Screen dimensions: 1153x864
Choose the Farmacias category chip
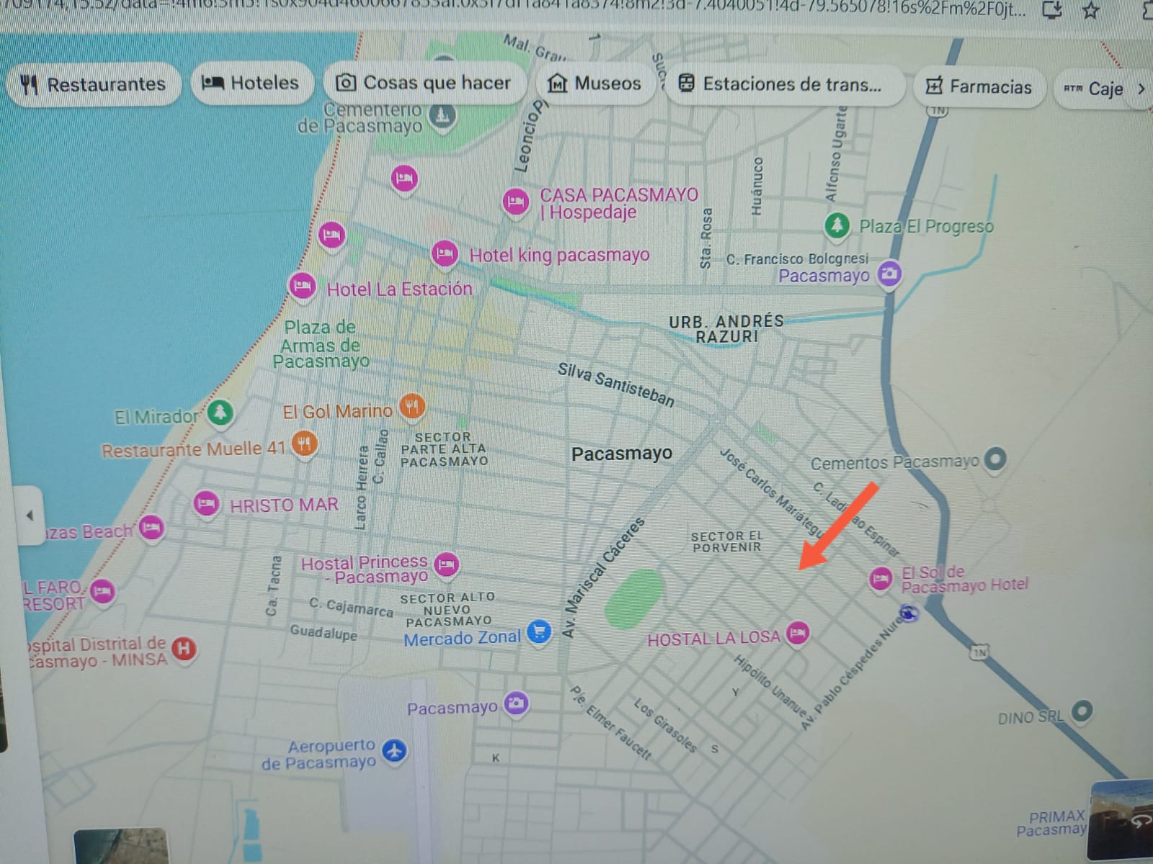(979, 87)
